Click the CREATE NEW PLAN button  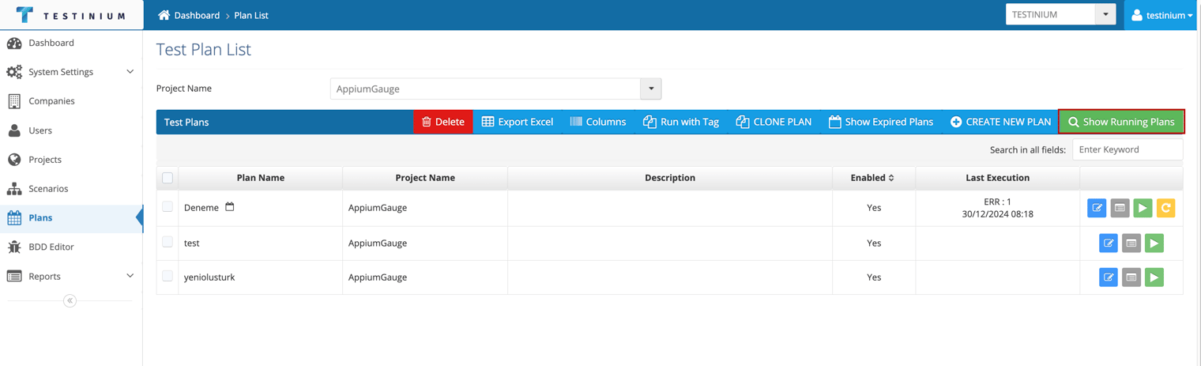coord(1000,122)
